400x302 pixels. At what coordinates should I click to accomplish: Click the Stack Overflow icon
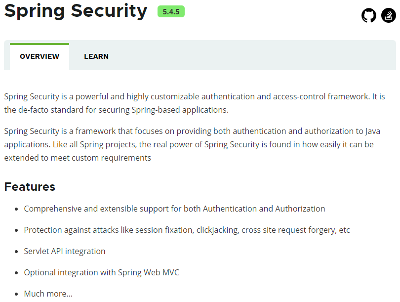pyautogui.click(x=389, y=16)
